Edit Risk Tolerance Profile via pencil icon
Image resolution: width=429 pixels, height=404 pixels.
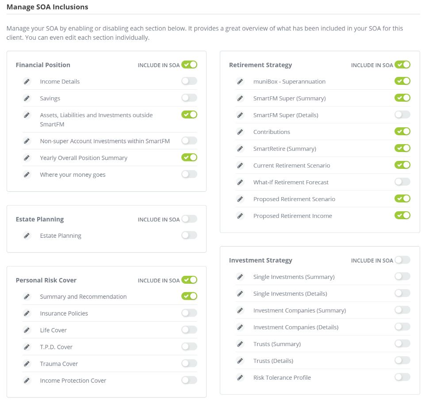pyautogui.click(x=240, y=377)
